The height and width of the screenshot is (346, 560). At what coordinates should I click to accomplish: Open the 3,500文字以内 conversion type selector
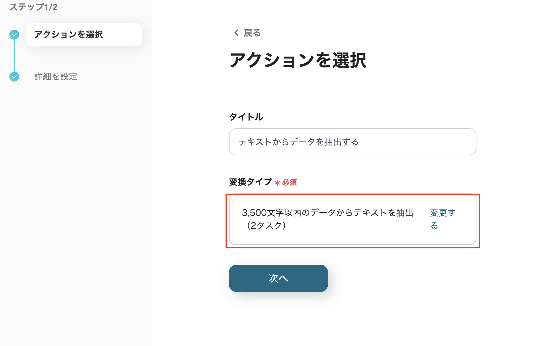328,219
